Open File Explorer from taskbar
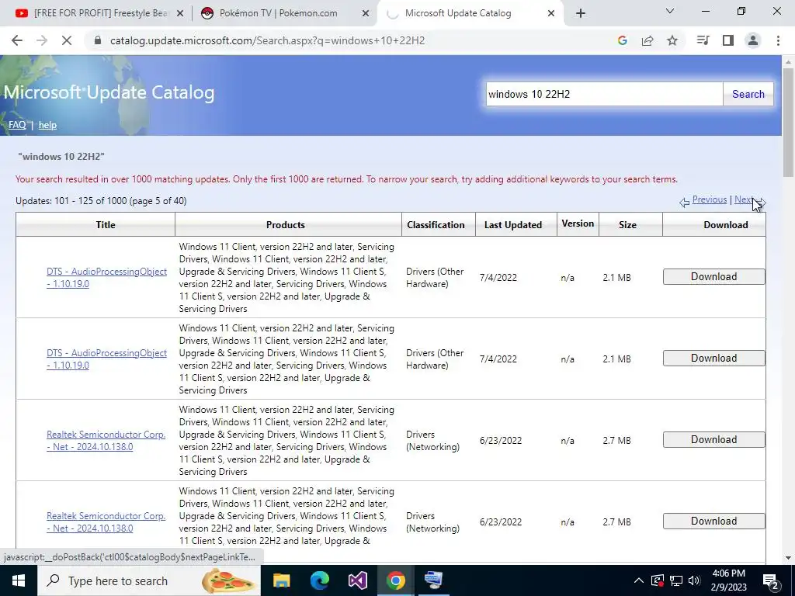Screen dimensions: 795x596 point(281,580)
